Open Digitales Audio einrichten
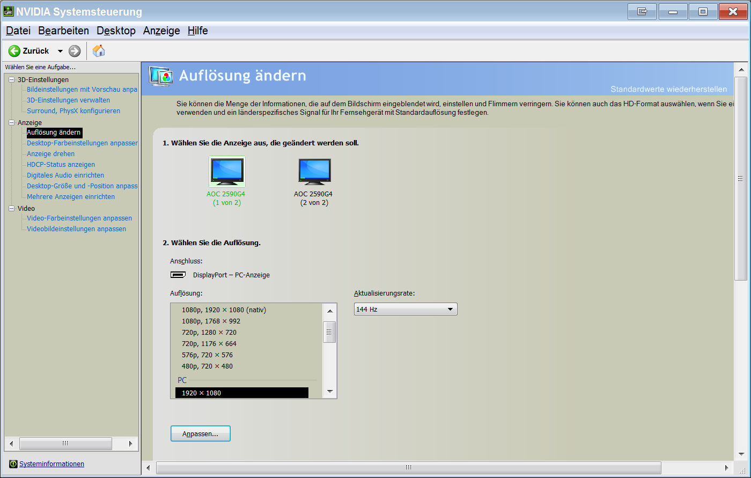This screenshot has height=478, width=751. [x=65, y=175]
